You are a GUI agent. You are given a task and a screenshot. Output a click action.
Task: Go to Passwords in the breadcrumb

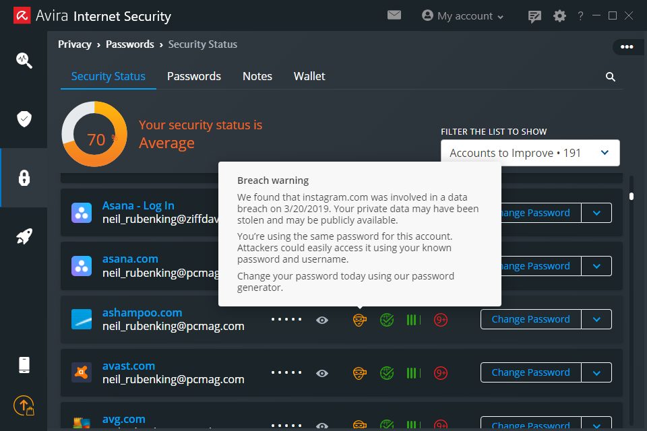pyautogui.click(x=130, y=44)
